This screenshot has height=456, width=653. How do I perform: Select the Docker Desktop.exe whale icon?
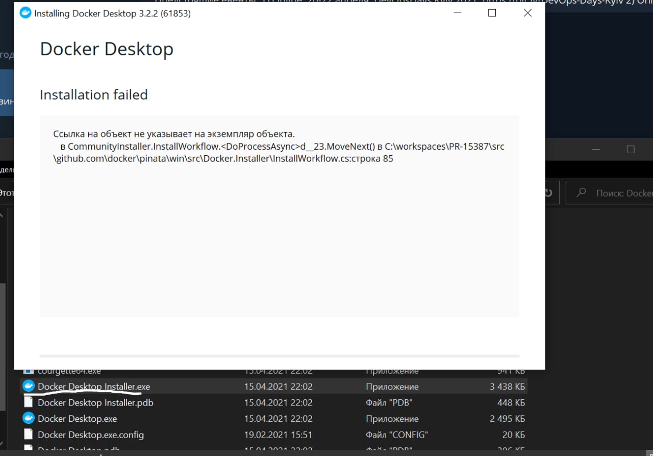pos(29,418)
